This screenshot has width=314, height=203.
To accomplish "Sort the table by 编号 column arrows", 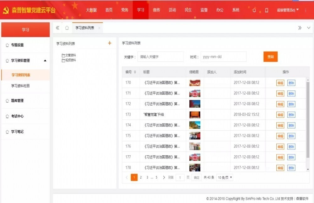I will coord(135,72).
